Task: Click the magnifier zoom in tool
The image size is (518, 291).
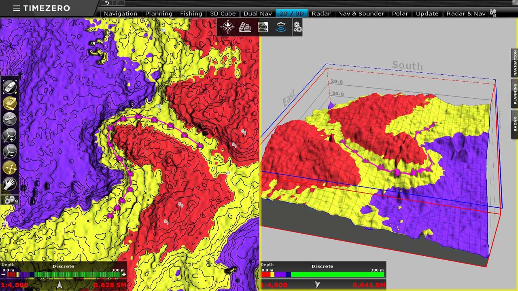Action: [x=10, y=135]
